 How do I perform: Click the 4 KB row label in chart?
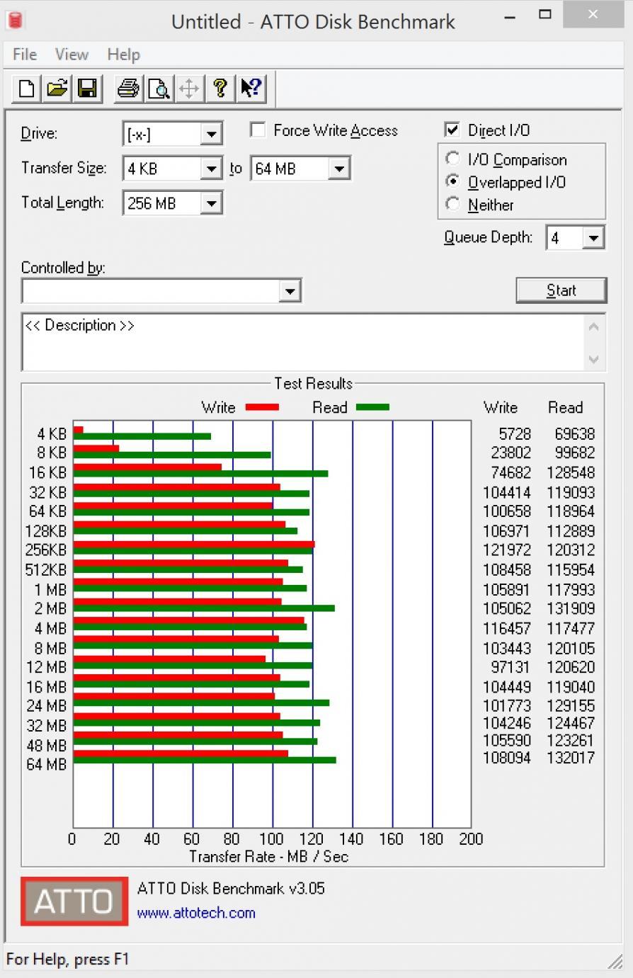52,434
